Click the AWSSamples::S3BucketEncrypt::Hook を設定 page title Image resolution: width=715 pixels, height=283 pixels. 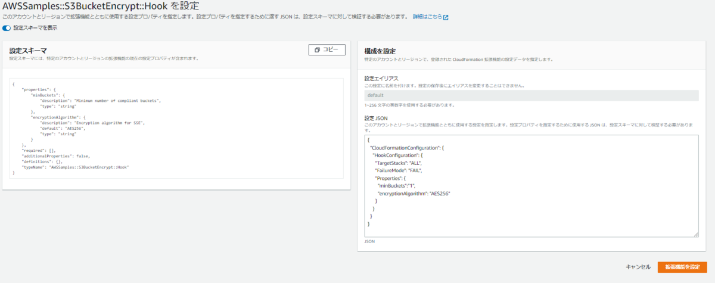101,6
